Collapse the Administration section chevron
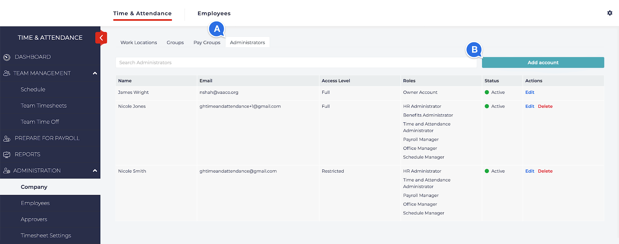This screenshot has width=619, height=244. (95, 171)
